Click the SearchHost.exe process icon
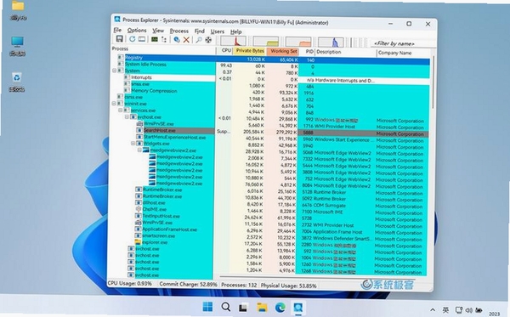This screenshot has height=317, width=510. [139, 130]
